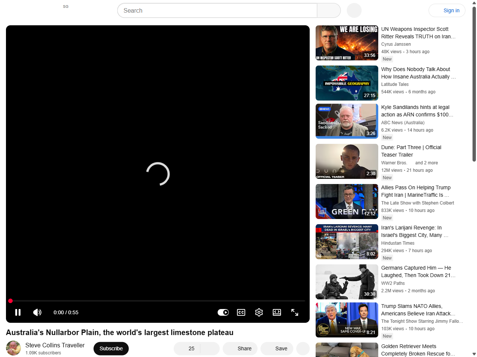Mute the video volume
This screenshot has width=477, height=357.
[37, 312]
